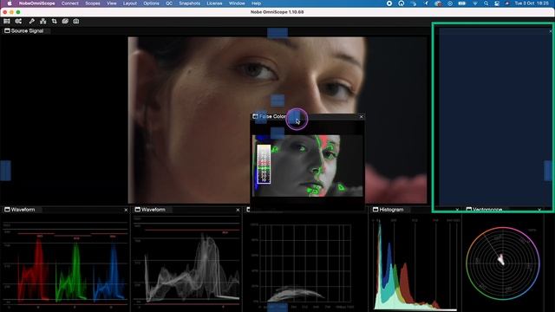Open the Layout menu
Viewport: 555px width, 312px height.
click(130, 3)
